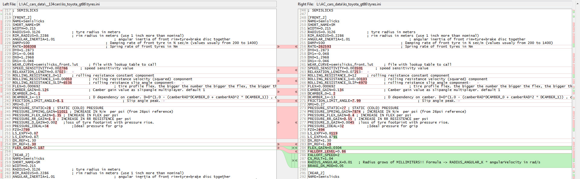Copy the PRESSURE_STATIC=28 block right using »
The width and height of the screenshot is (580, 179).
[278, 123]
